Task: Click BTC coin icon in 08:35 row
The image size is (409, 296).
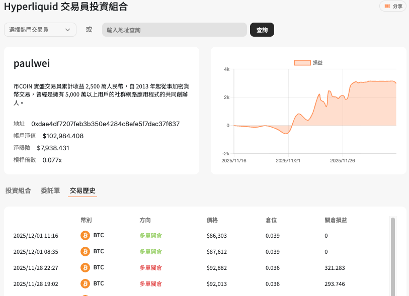Action: [x=86, y=251]
